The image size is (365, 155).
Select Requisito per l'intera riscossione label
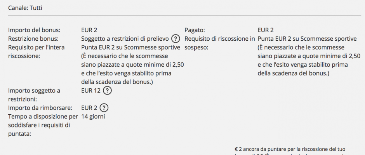pos(36,52)
